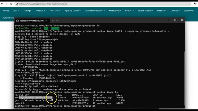Click the terminal tab icon

(17, 21)
